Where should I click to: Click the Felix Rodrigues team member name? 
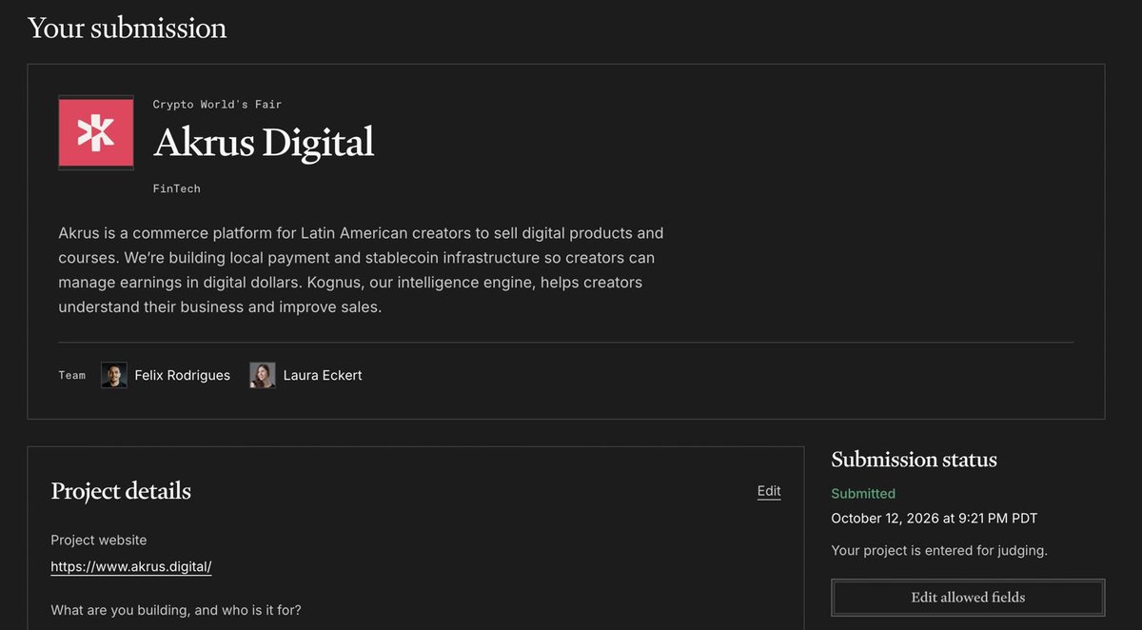point(183,375)
